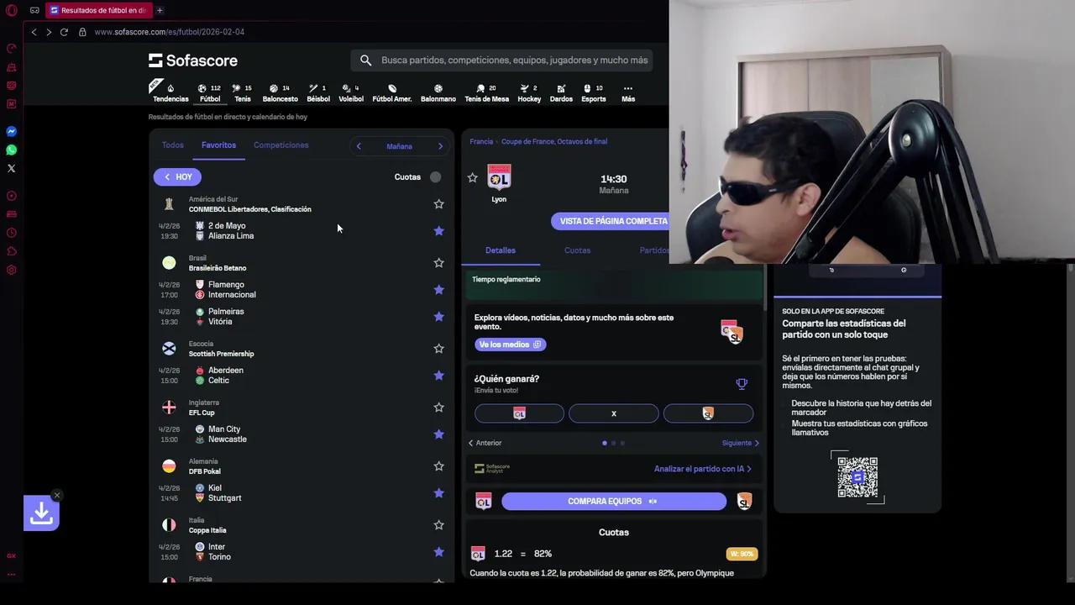Vote for Lyon to win
Screen dimensions: 1075x605
[519, 413]
